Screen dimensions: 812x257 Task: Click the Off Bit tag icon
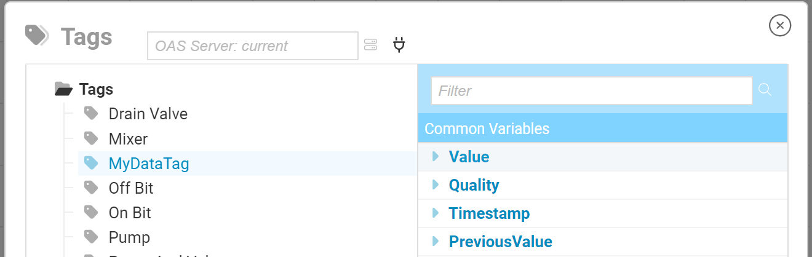(91, 187)
